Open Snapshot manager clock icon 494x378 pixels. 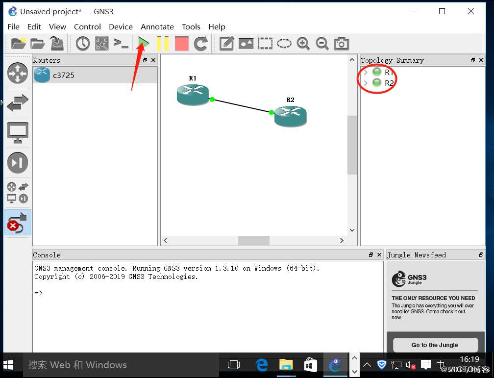coord(83,44)
